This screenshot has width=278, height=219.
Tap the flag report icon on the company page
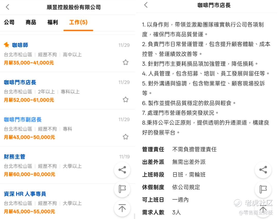point(122,189)
